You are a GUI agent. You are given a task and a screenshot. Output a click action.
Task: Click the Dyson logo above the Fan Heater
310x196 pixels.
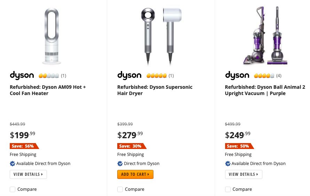tap(22, 76)
